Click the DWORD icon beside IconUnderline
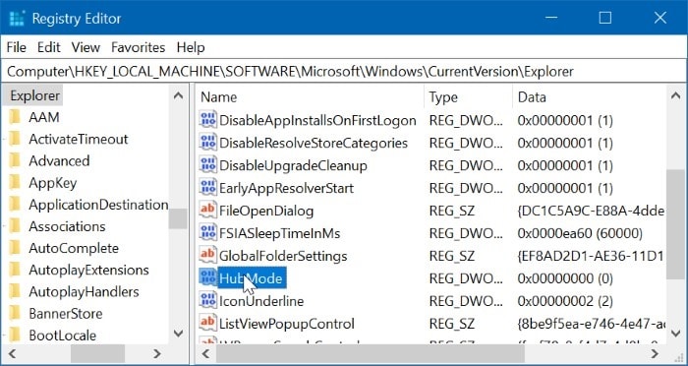This screenshot has width=688, height=366. pyautogui.click(x=207, y=301)
